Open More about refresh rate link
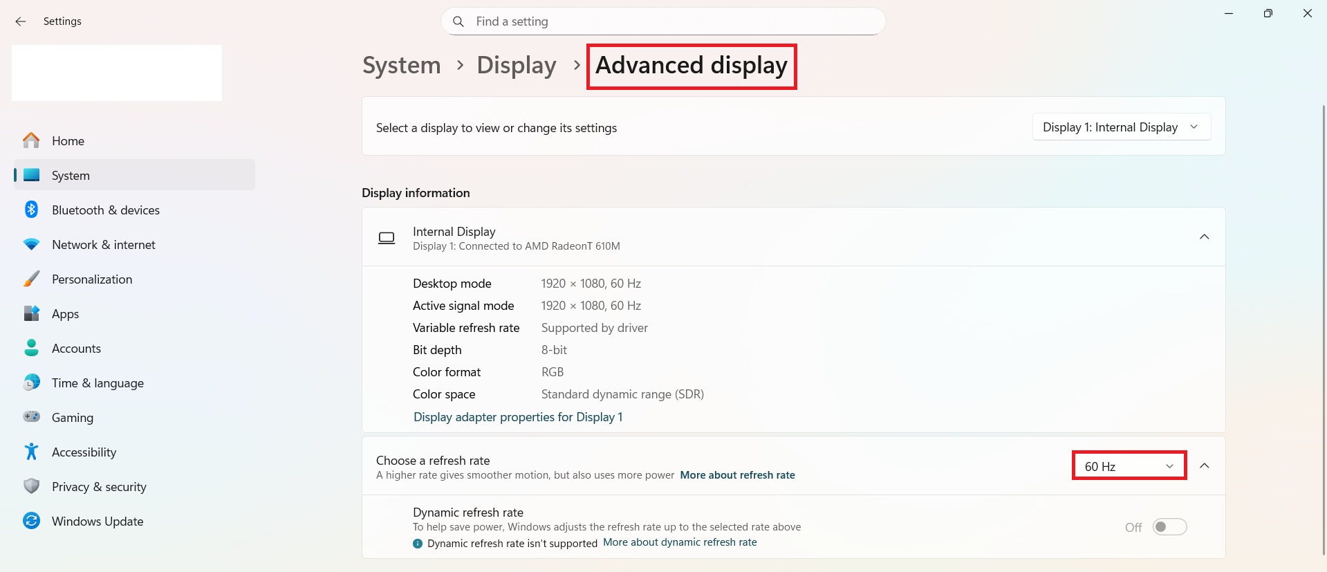The width and height of the screenshot is (1327, 572). pyautogui.click(x=737, y=475)
